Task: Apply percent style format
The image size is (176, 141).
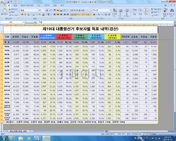Action: point(99,14)
